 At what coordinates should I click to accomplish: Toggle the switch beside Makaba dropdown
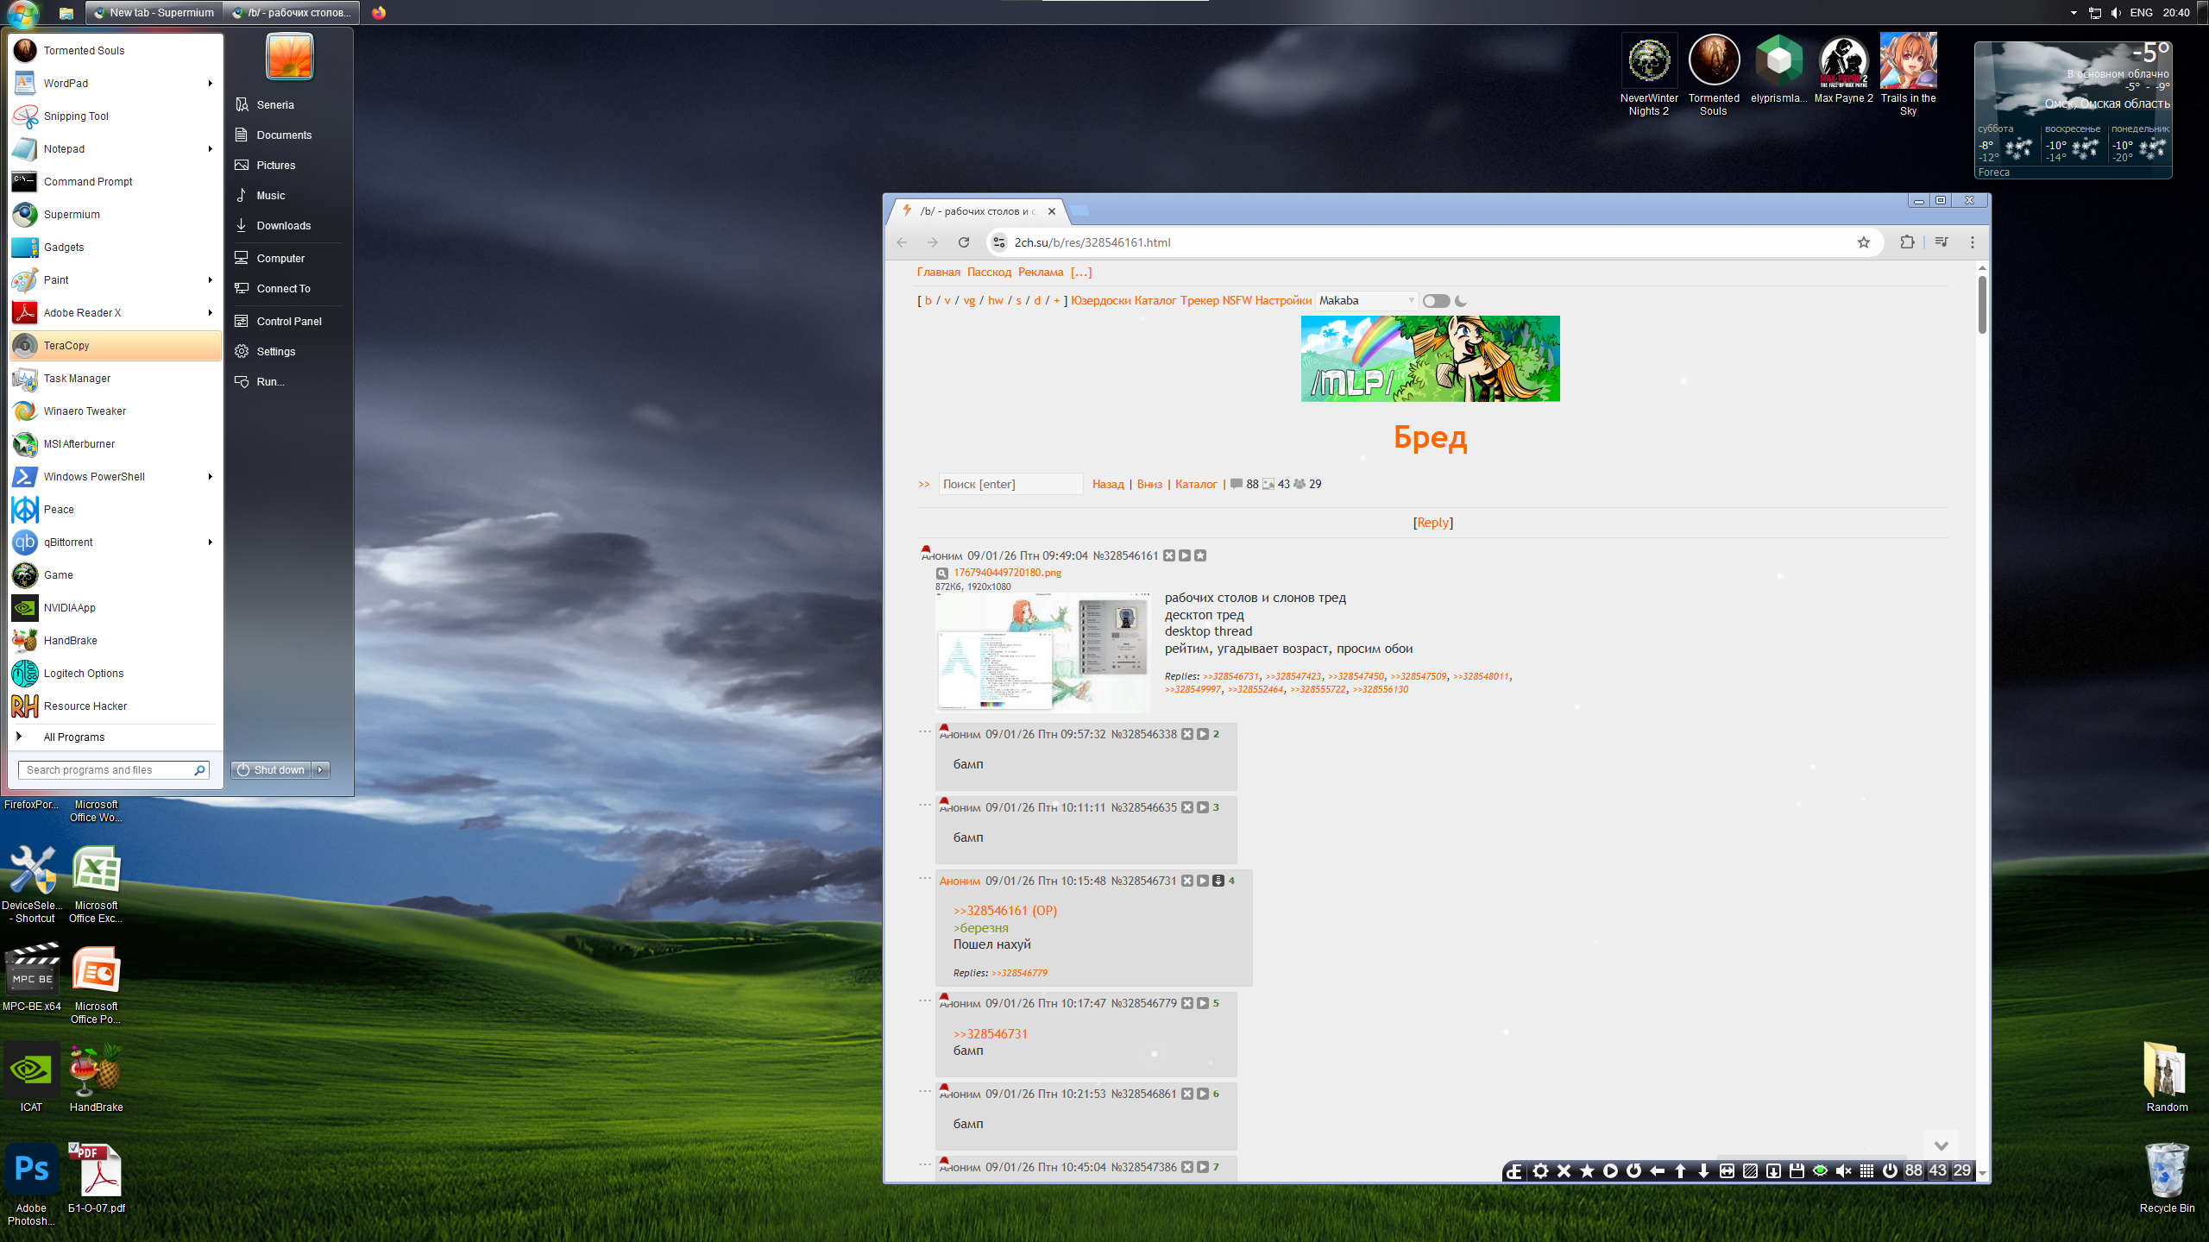1436,301
